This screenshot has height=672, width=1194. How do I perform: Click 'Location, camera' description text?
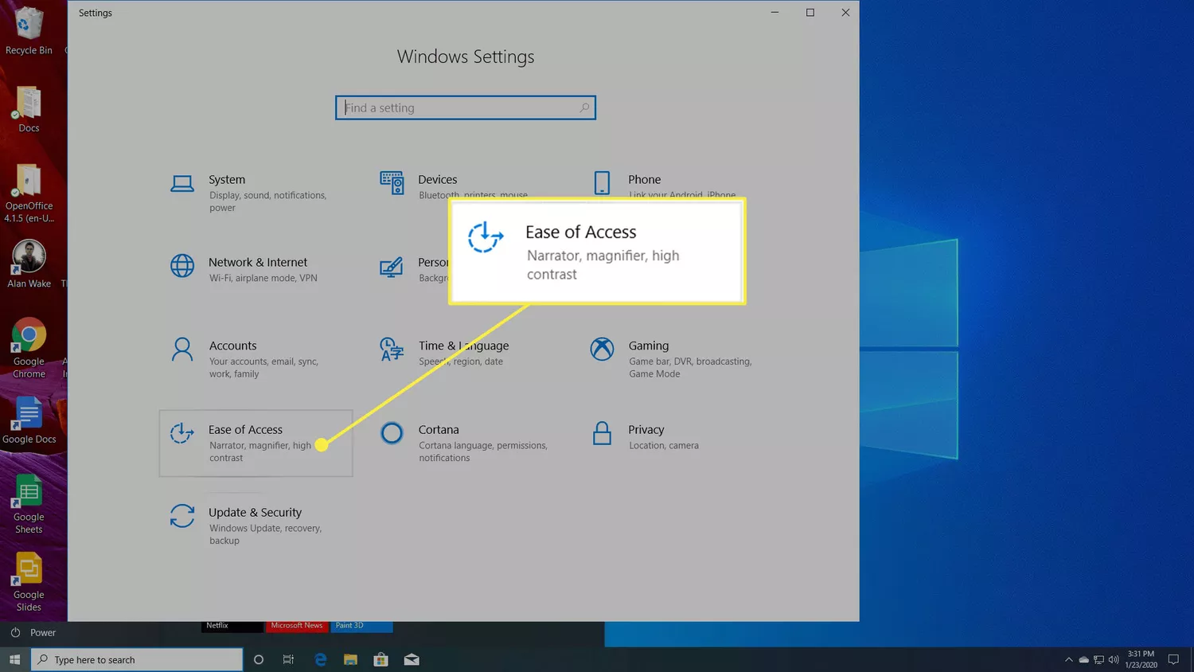click(x=664, y=446)
